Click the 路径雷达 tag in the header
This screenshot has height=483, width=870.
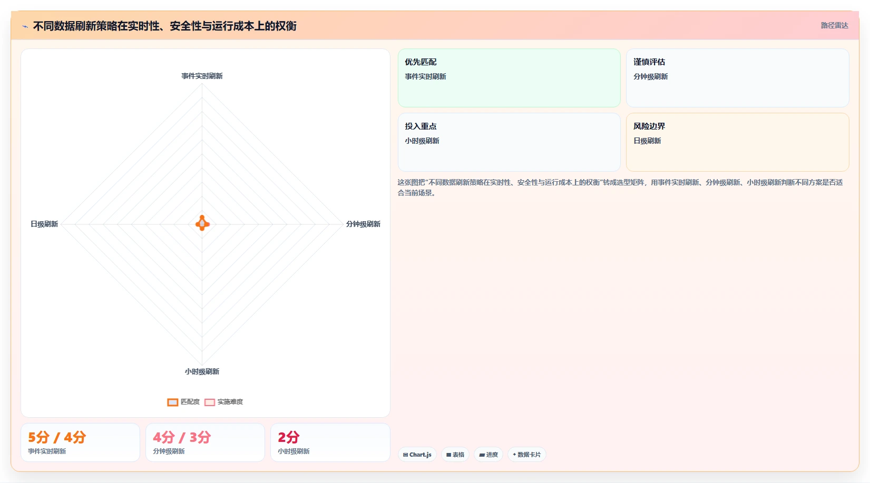[834, 25]
